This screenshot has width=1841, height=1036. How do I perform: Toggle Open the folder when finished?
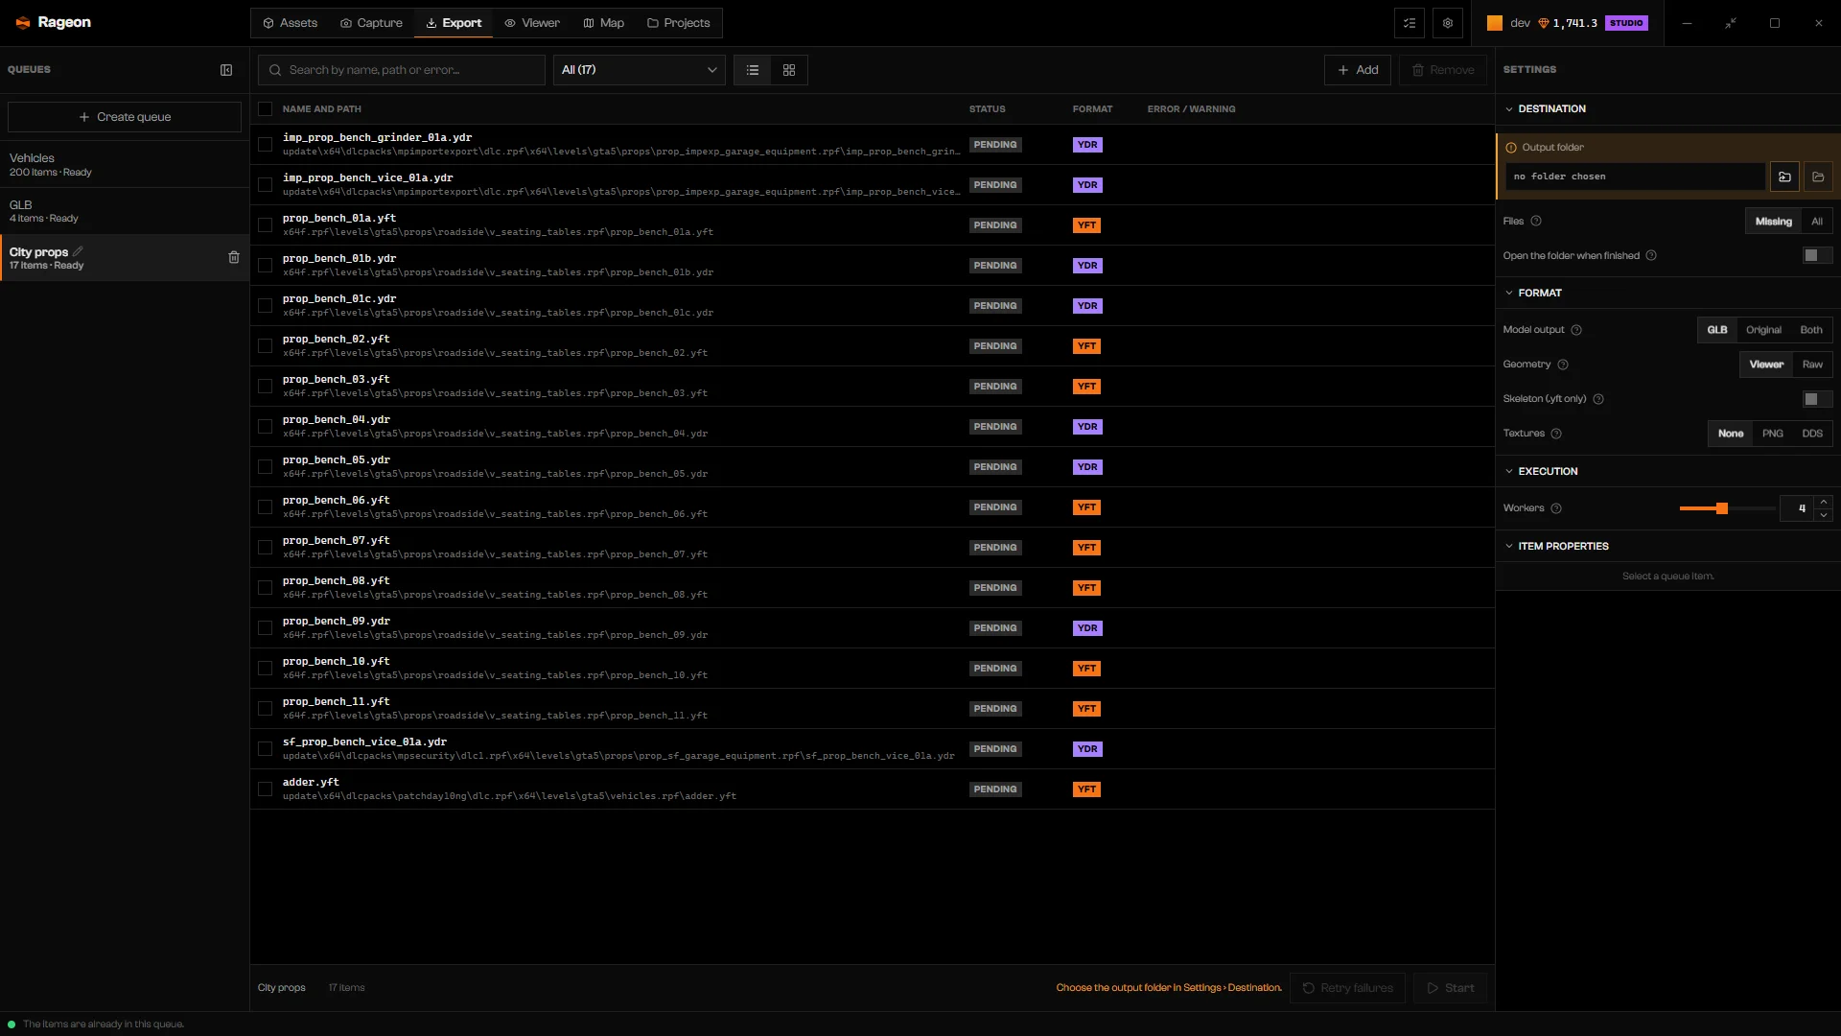(1817, 255)
